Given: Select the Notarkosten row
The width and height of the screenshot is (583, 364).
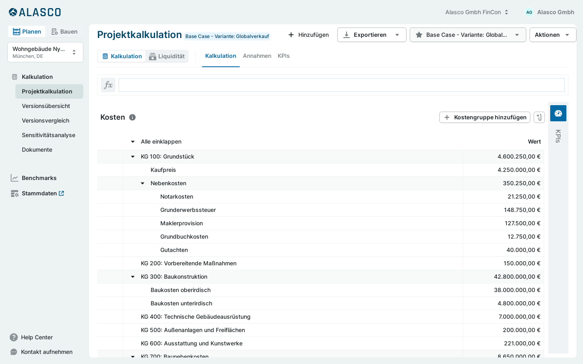Looking at the screenshot, I should (x=321, y=197).
